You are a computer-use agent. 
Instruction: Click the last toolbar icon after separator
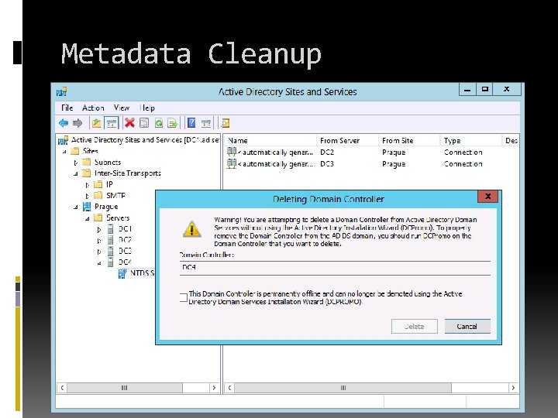pos(226,123)
